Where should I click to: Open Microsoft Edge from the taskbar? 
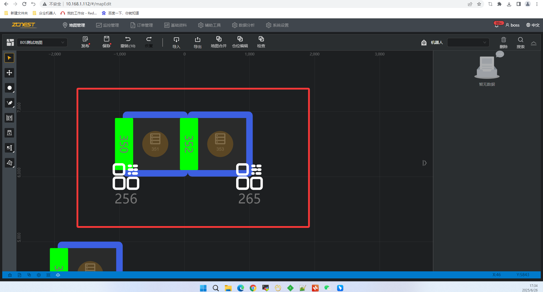241,288
